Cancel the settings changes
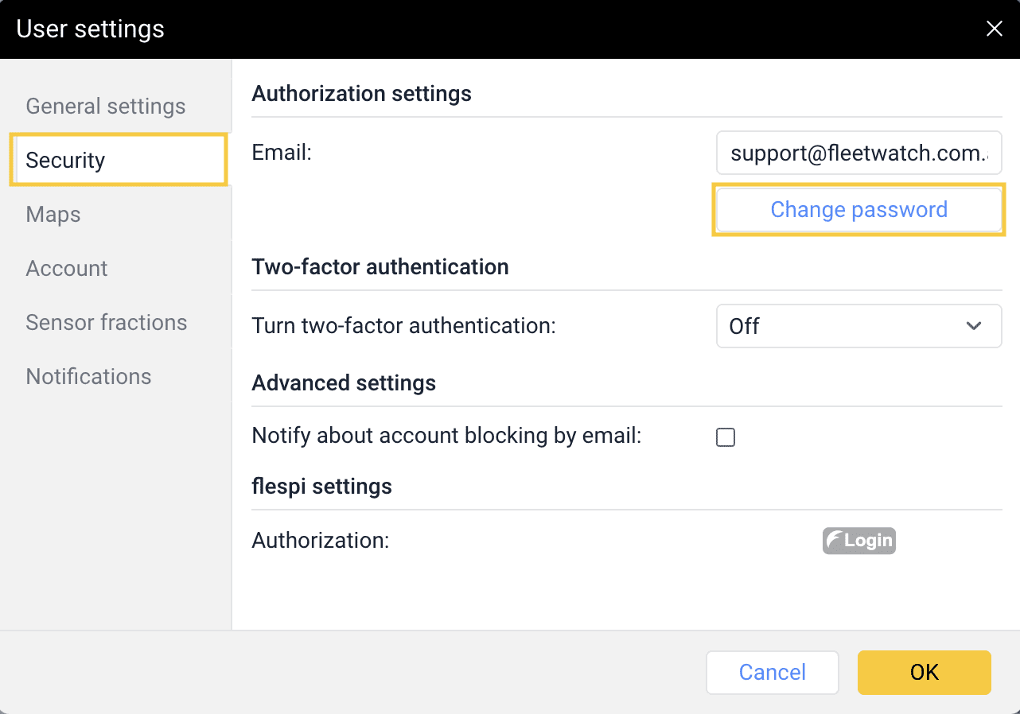The height and width of the screenshot is (714, 1020). tap(772, 673)
